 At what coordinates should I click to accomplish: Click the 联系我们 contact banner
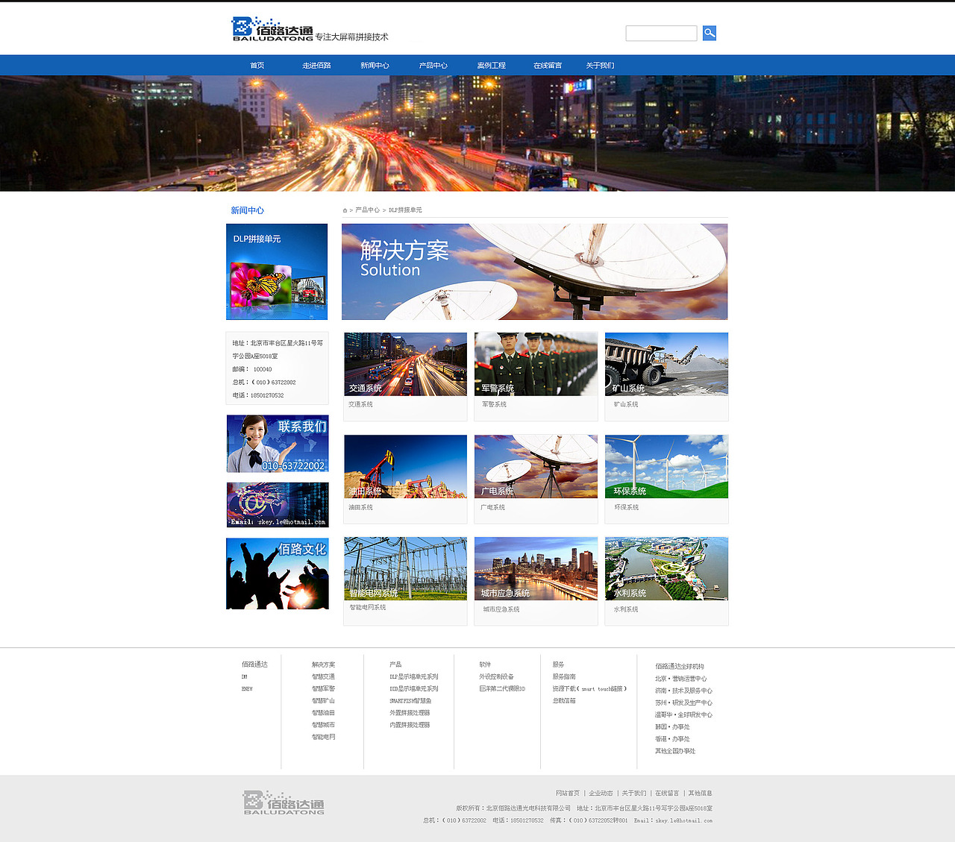click(278, 444)
